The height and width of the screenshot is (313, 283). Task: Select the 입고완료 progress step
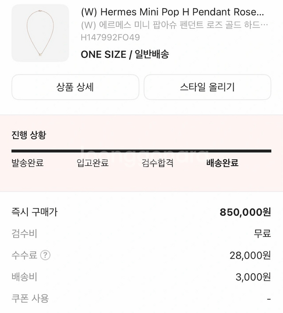pos(92,163)
